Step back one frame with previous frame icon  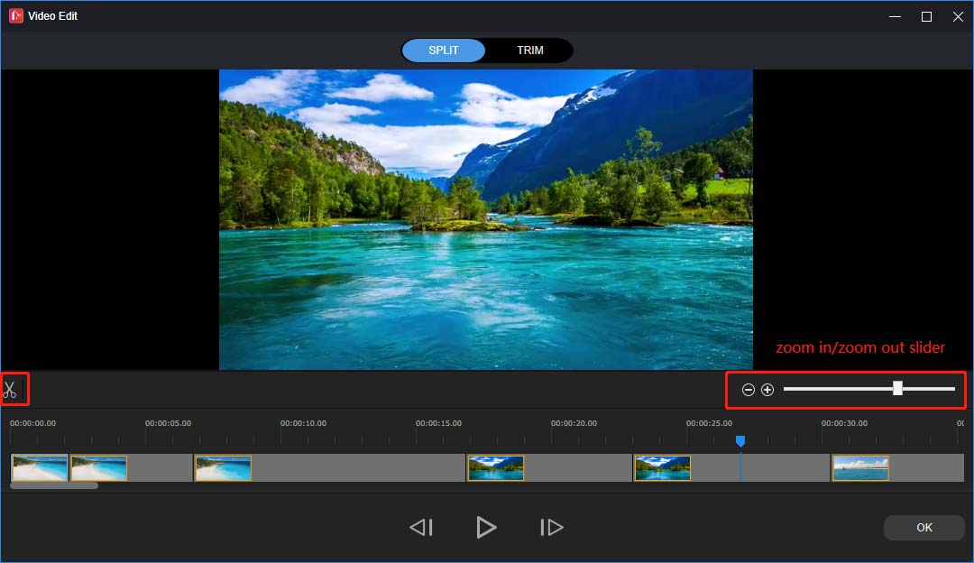tap(420, 527)
